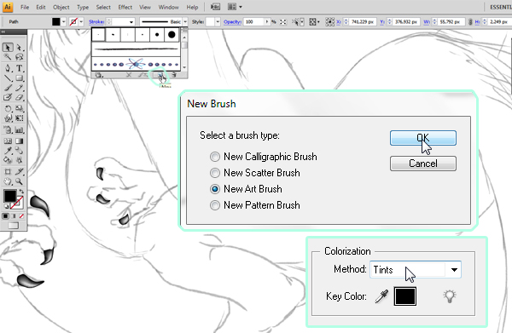Expand the Opacity slider arrow

click(267, 22)
